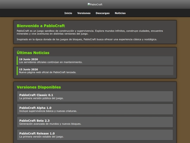The height and width of the screenshot is (143, 190).
Task: Click the 'Últimas Noticias' section heading
Action: pos(33,53)
